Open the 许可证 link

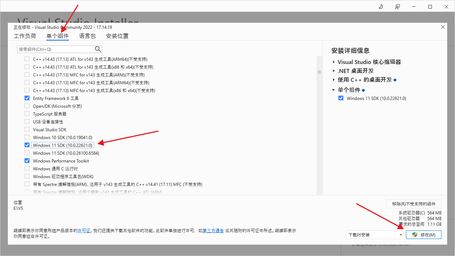[83, 230]
